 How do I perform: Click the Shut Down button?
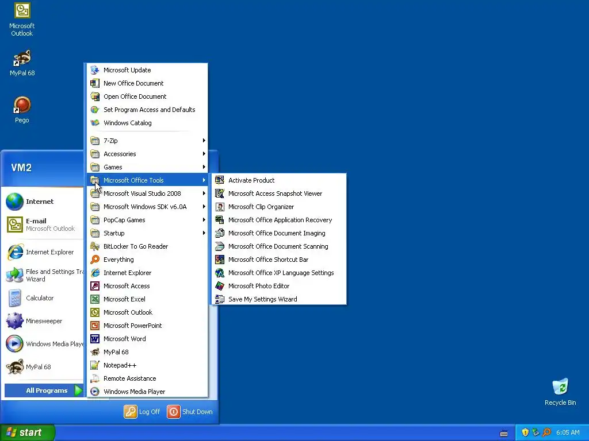click(x=190, y=412)
